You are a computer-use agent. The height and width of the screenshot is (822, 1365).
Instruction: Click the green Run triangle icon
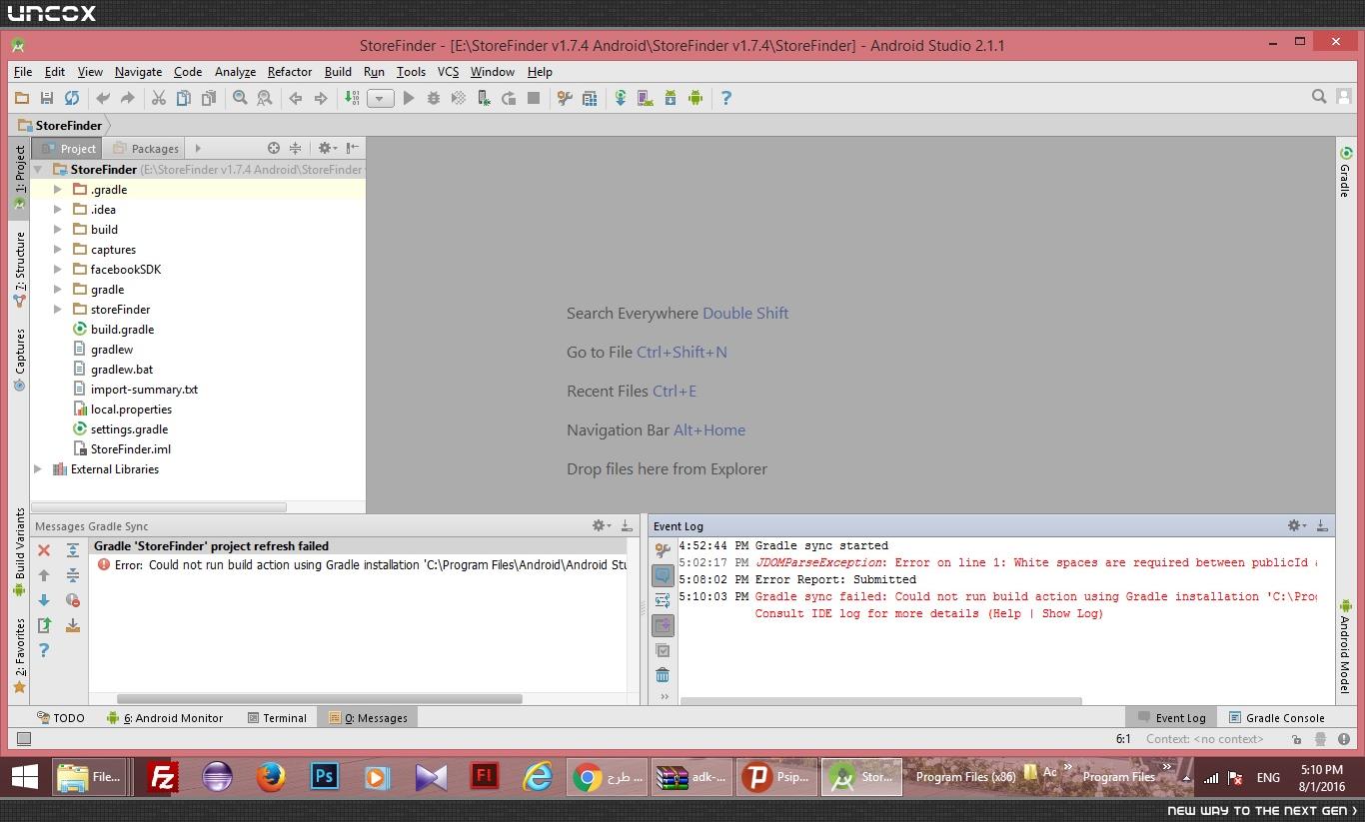[x=409, y=98]
